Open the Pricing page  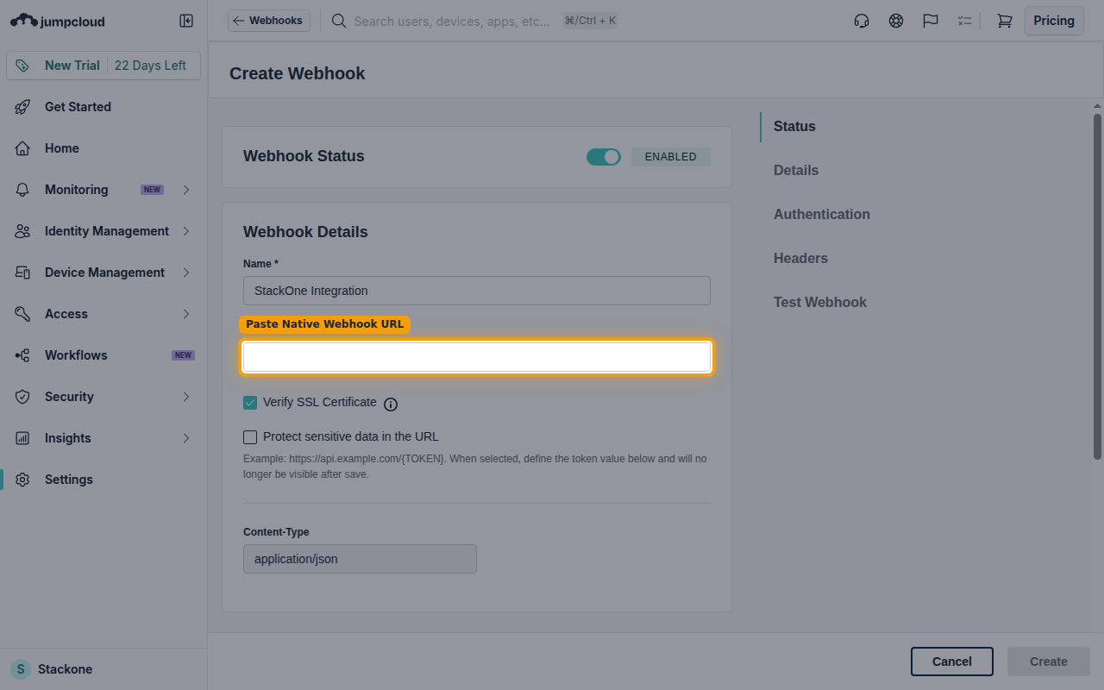(1054, 21)
